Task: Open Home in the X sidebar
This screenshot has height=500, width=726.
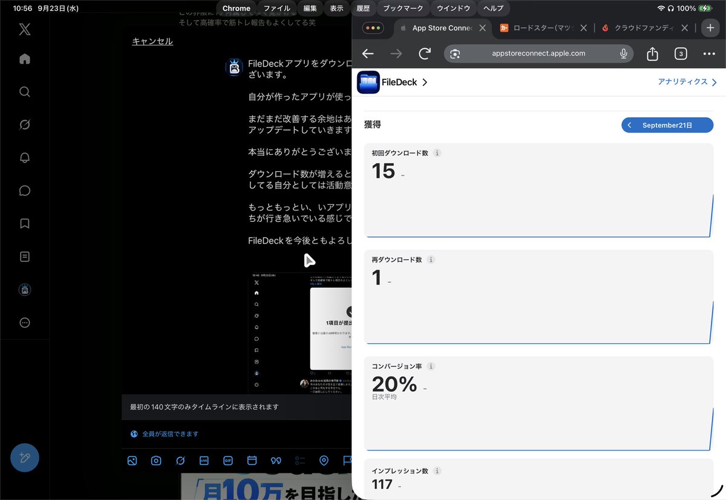Action: click(25, 59)
